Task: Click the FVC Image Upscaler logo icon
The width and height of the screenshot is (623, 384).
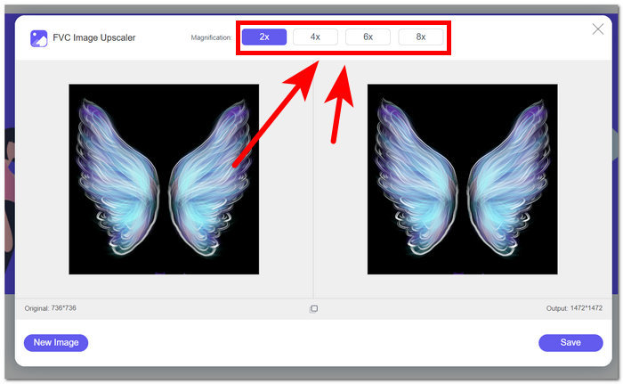Action: (x=38, y=38)
